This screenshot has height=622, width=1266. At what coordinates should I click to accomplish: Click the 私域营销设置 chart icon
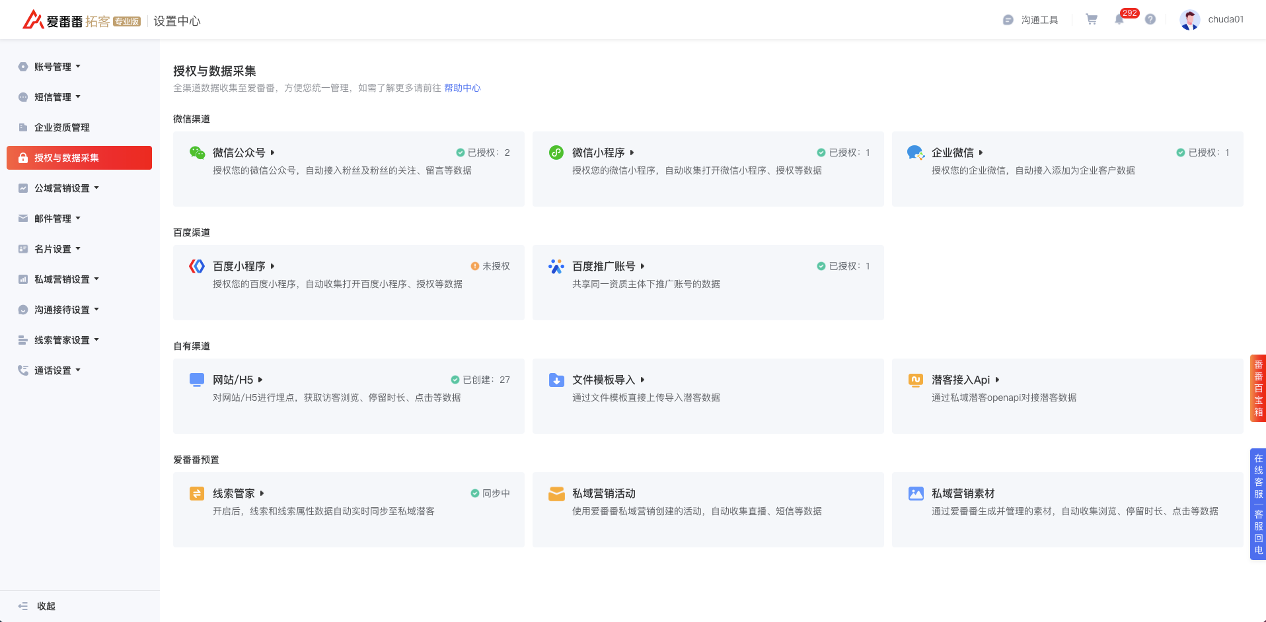tap(23, 279)
